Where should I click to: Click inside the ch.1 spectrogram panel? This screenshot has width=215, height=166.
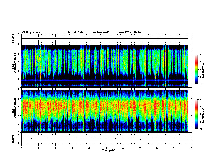(x=105, y=66)
